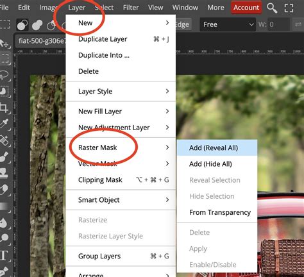Choose From Transparency

click(x=217, y=212)
